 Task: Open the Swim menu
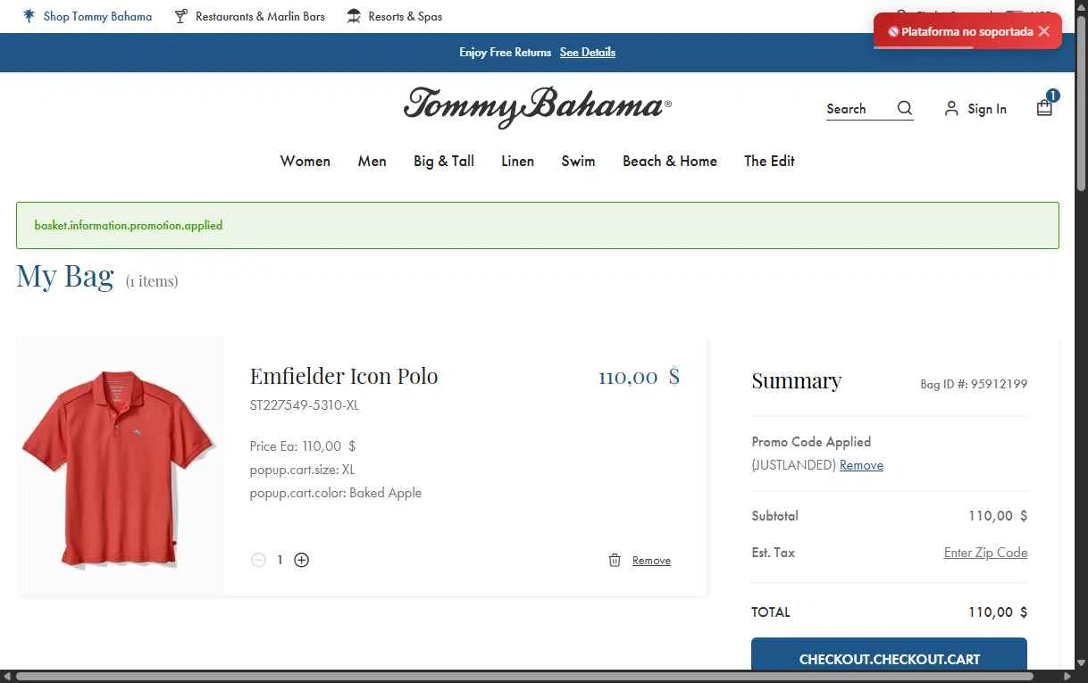(578, 161)
